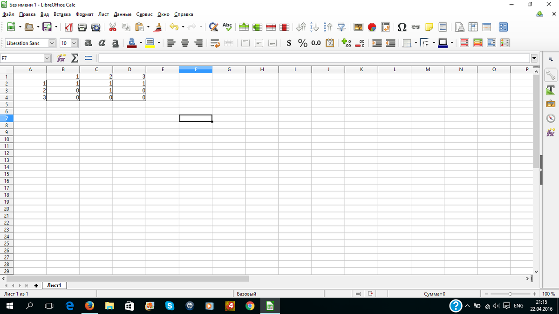
Task: Toggle Freeze Rows and Columns
Action: click(x=473, y=27)
